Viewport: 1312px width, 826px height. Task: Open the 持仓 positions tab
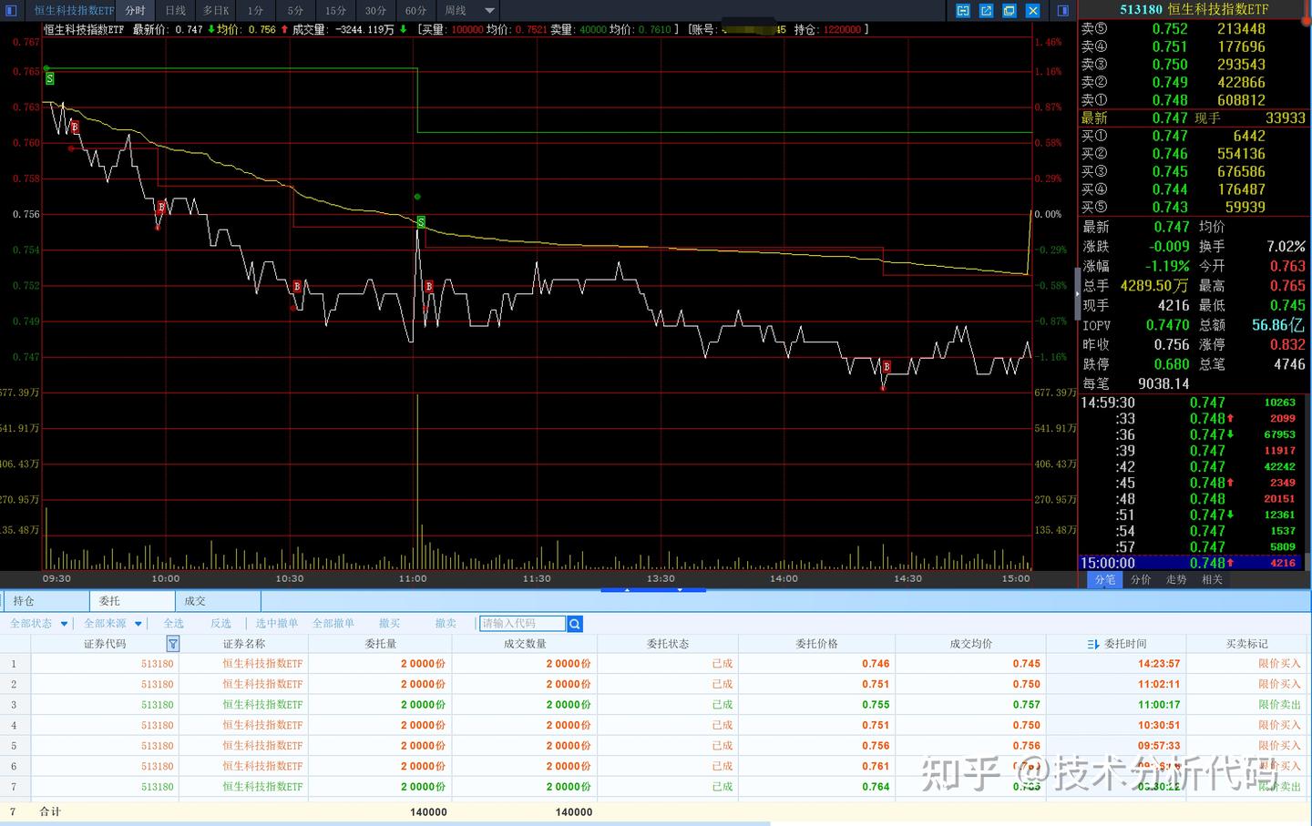46,601
